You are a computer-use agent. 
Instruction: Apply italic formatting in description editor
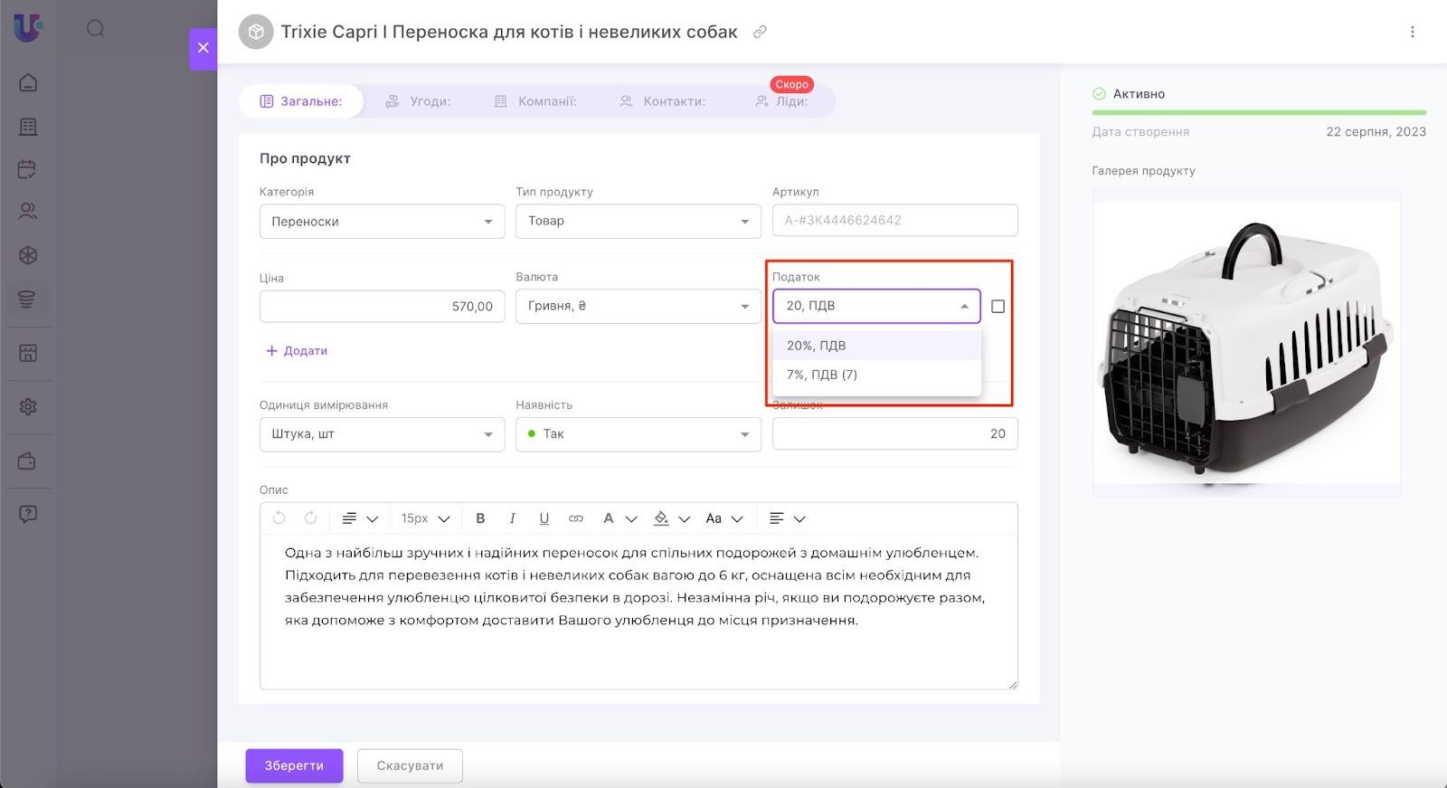512,518
